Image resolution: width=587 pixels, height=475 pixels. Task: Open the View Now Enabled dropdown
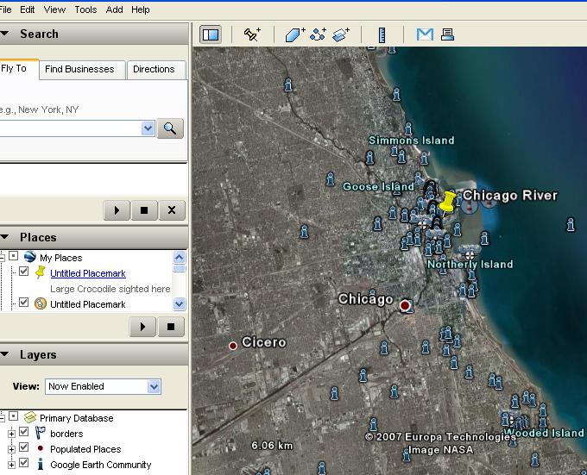click(154, 386)
